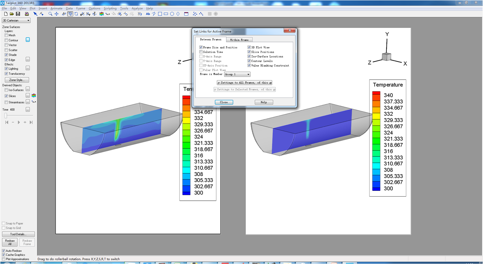Check the Solution Time link option
The height and width of the screenshot is (264, 483).
(x=201, y=52)
